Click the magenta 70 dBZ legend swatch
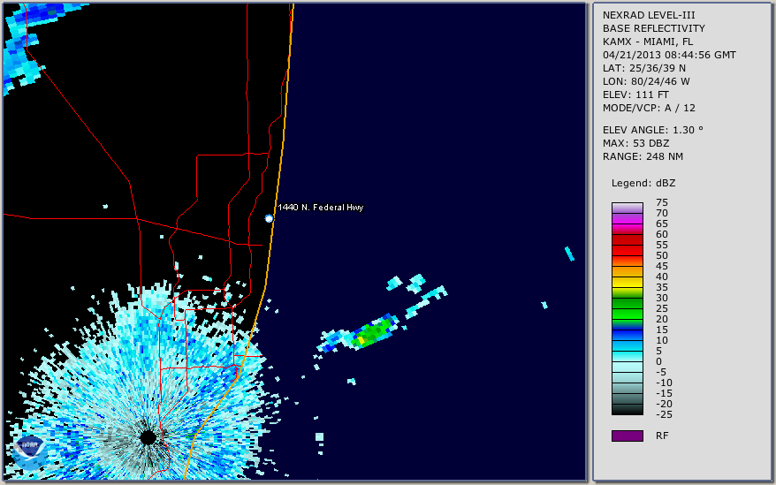Viewport: 776px width, 485px height. (627, 218)
